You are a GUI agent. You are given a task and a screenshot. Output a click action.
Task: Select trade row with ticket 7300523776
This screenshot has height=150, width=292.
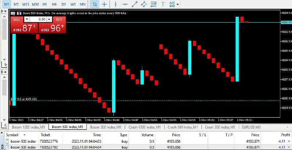pos(148,141)
